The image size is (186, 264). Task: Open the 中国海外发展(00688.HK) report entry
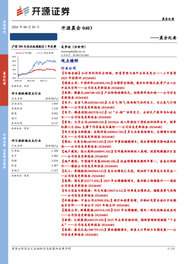(118, 163)
